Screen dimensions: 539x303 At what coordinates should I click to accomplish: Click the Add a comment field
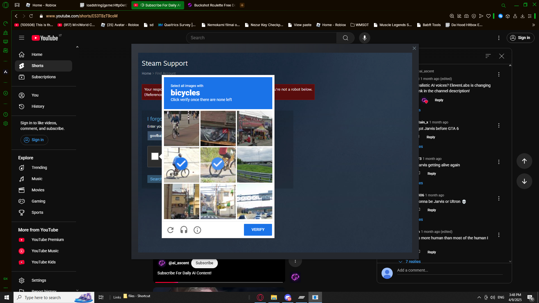450,270
